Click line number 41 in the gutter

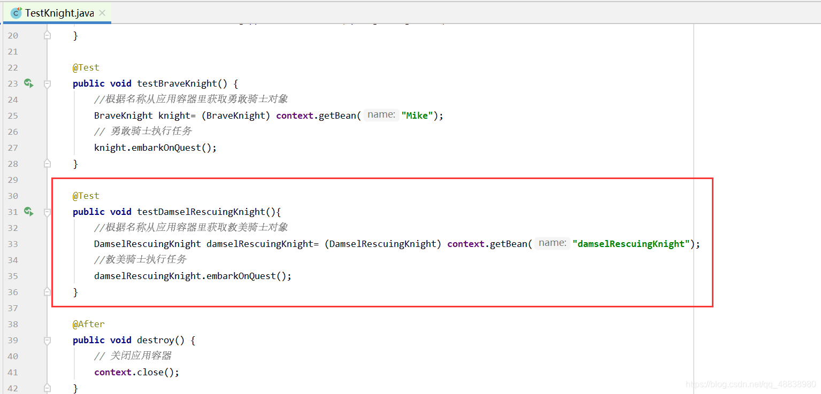12,372
